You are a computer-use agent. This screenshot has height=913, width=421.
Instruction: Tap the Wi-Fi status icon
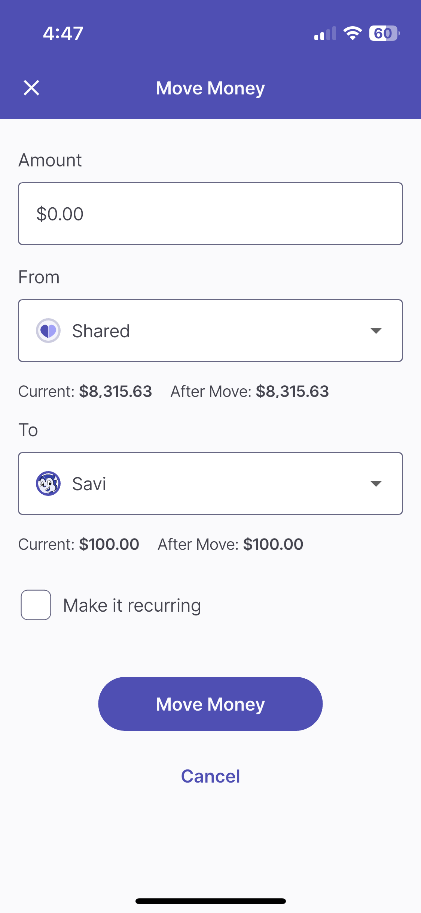353,33
